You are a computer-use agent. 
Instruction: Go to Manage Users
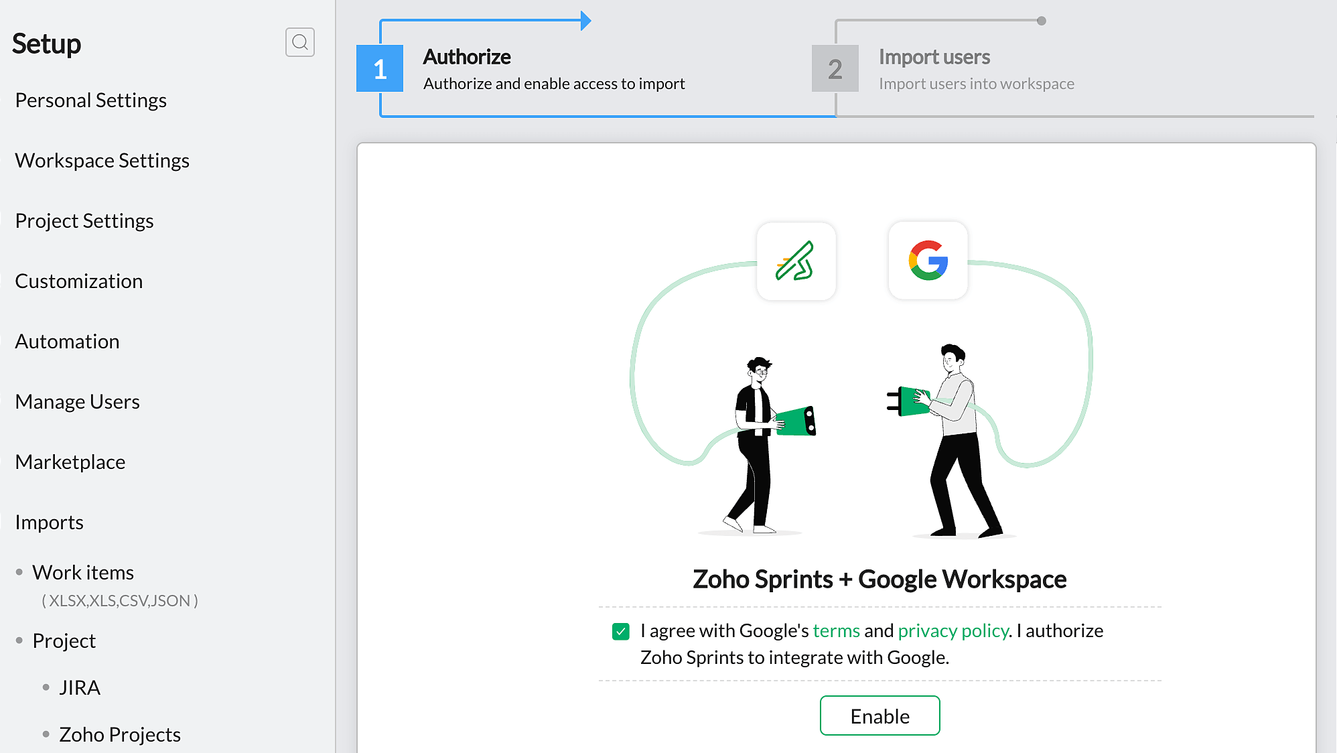coord(77,401)
